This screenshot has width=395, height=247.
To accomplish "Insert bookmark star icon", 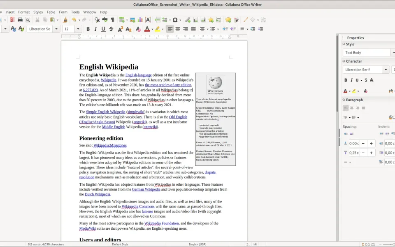I will pyautogui.click(x=211, y=20).
